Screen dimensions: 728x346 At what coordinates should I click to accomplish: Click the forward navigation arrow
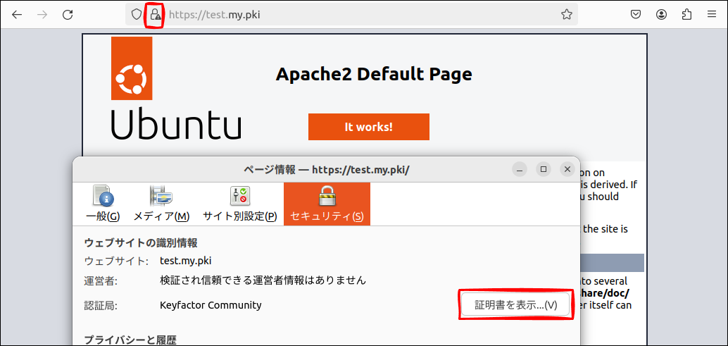[x=42, y=14]
